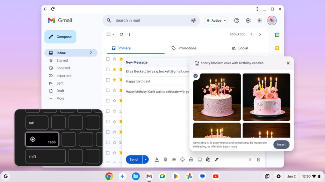Open the Send options dropdown arrow
Viewport: 325px width, 182px height.
(145, 159)
